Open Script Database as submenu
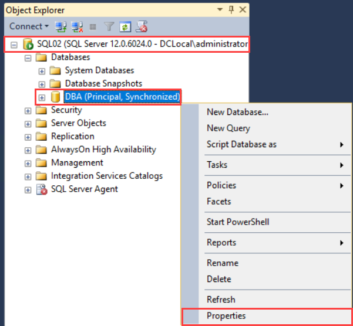The width and height of the screenshot is (353, 326). [266, 144]
